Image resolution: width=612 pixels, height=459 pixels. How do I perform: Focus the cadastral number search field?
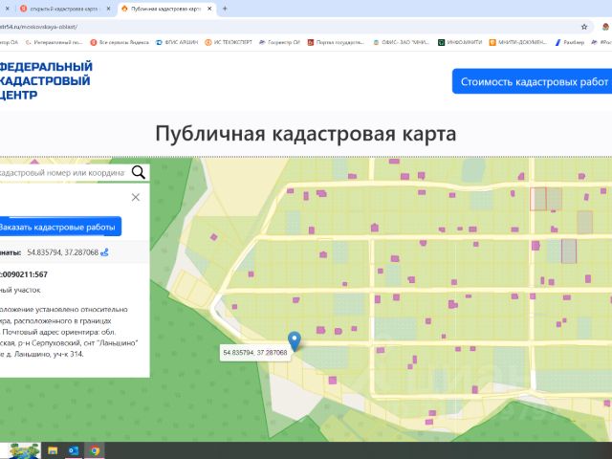[x=62, y=172]
